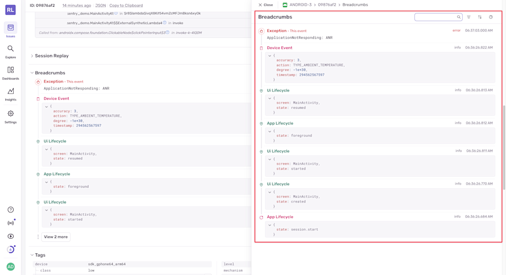Click ANDROID-3 in the drawer path

pyautogui.click(x=300, y=5)
